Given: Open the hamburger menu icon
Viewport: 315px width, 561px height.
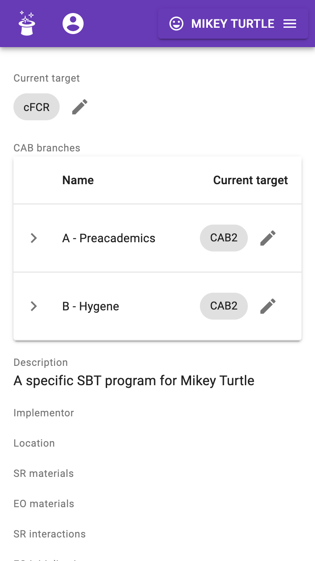Looking at the screenshot, I should 290,24.
